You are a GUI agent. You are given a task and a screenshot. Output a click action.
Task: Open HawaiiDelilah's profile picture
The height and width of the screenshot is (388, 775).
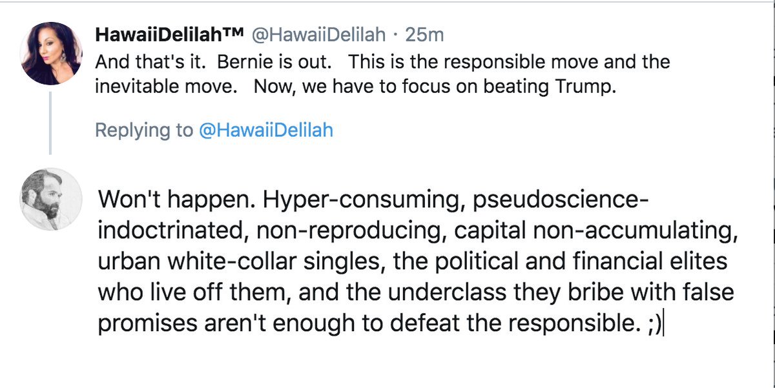point(50,53)
